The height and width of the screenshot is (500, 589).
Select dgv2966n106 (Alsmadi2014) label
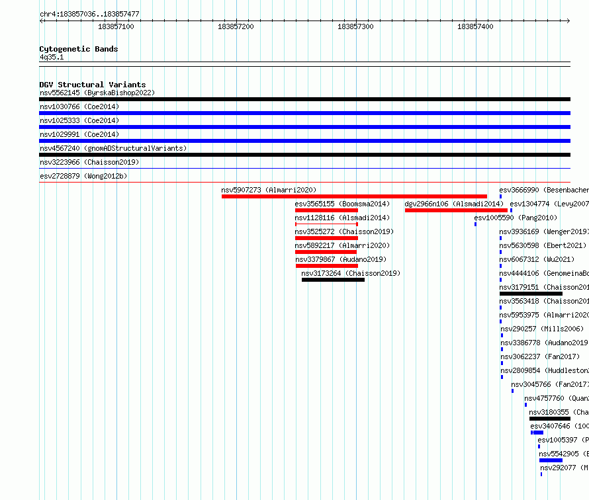tap(454, 204)
